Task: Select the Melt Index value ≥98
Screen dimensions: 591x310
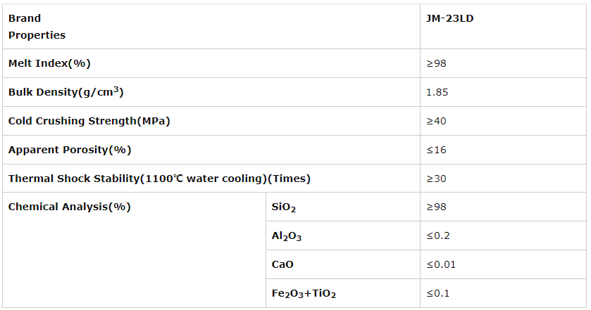Action: click(436, 63)
